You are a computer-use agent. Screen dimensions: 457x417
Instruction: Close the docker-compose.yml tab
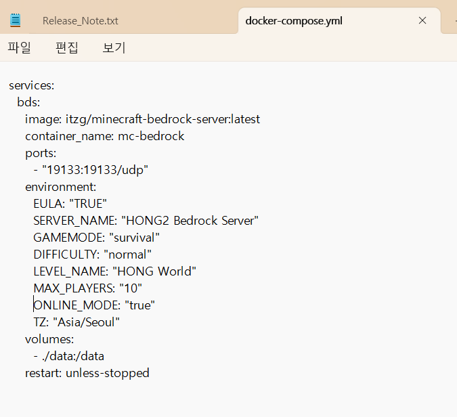422,20
